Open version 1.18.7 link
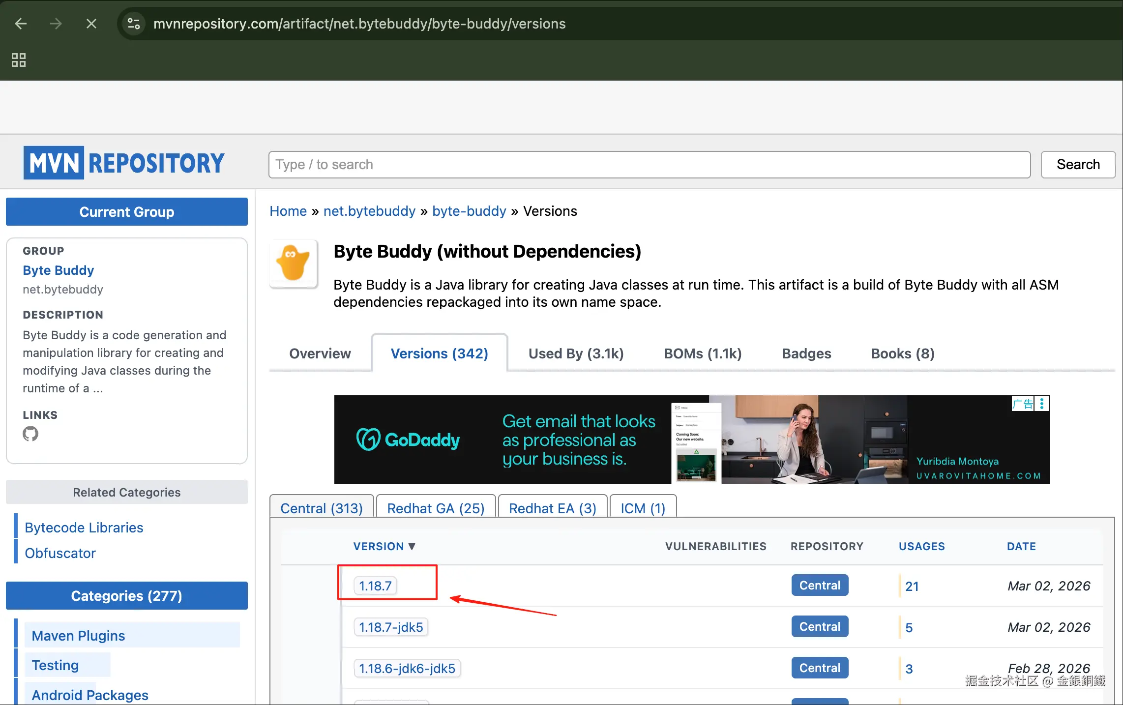 (x=375, y=586)
